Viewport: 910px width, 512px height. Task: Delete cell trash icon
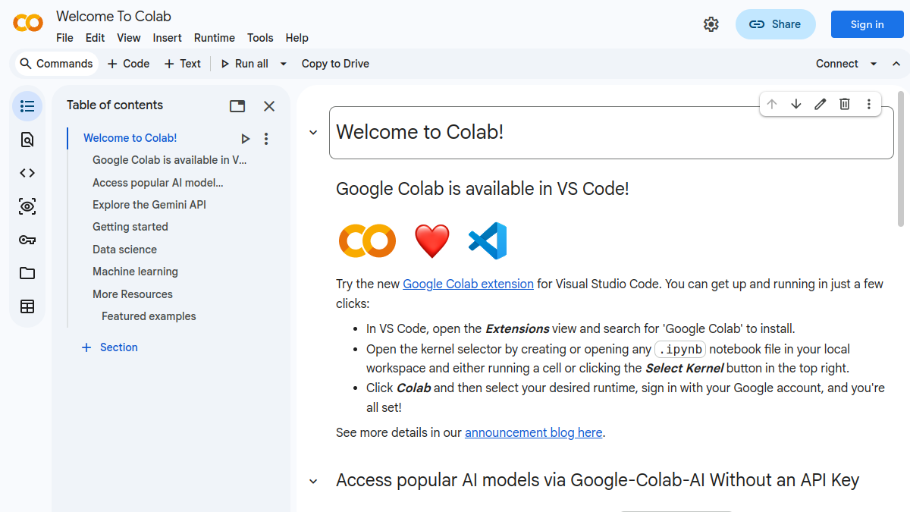click(x=845, y=104)
